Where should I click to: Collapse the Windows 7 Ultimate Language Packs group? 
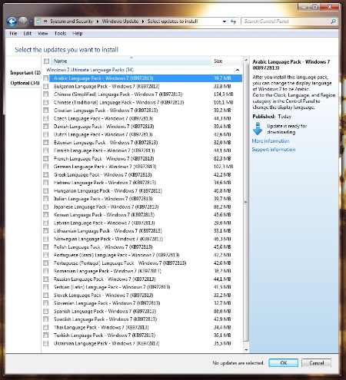tap(238, 70)
